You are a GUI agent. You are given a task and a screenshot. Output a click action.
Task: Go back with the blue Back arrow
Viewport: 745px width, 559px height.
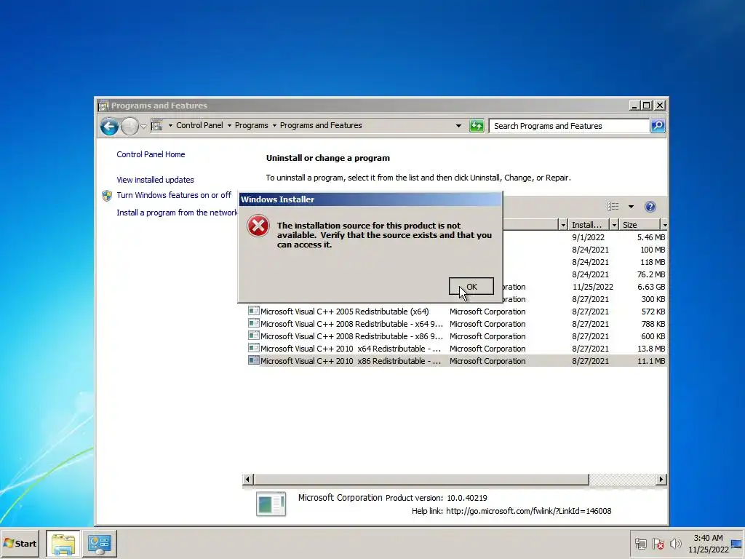click(109, 127)
